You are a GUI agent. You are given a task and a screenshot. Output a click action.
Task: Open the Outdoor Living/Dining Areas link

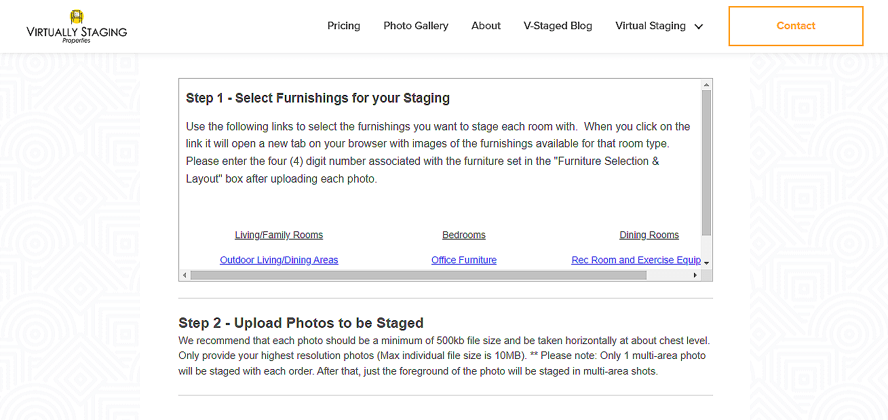(279, 260)
